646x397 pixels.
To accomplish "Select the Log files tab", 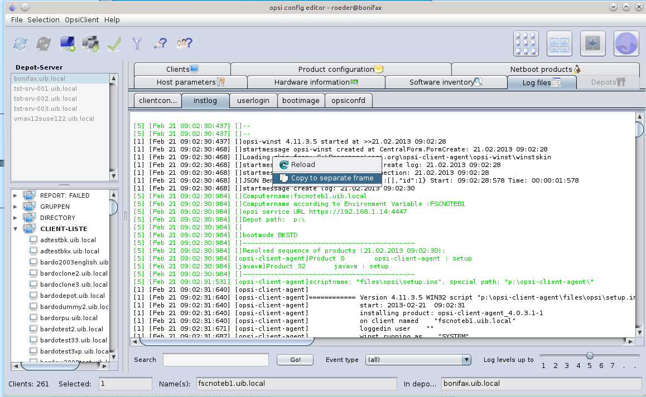I will pyautogui.click(x=541, y=83).
